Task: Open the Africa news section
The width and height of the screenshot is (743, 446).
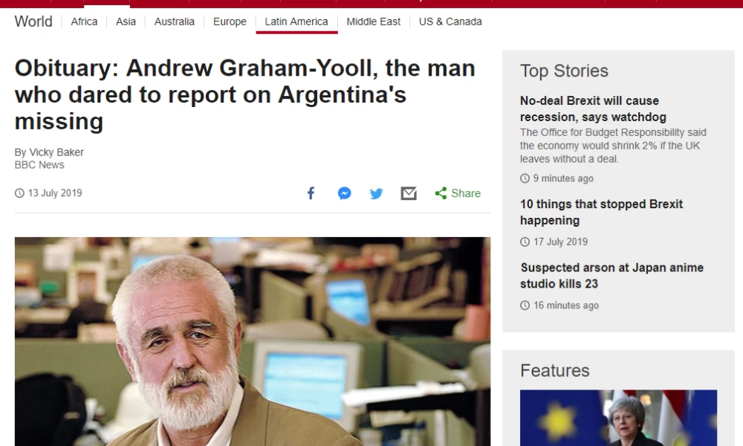Action: point(85,22)
